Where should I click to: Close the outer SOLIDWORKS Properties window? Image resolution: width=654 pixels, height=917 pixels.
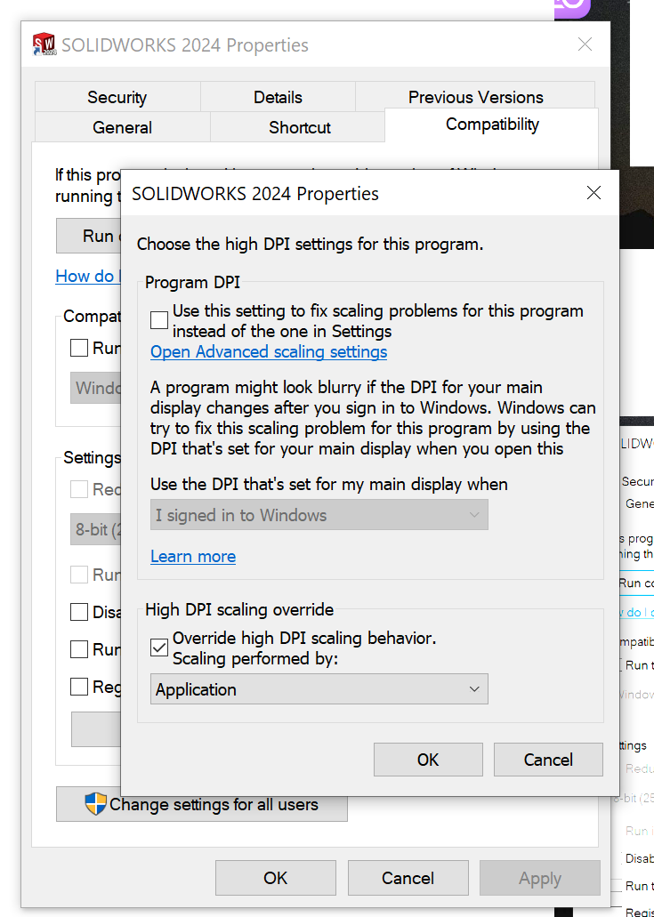[585, 44]
